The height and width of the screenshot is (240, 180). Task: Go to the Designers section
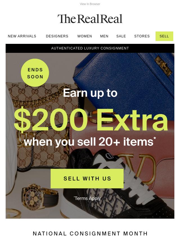pos(57,36)
